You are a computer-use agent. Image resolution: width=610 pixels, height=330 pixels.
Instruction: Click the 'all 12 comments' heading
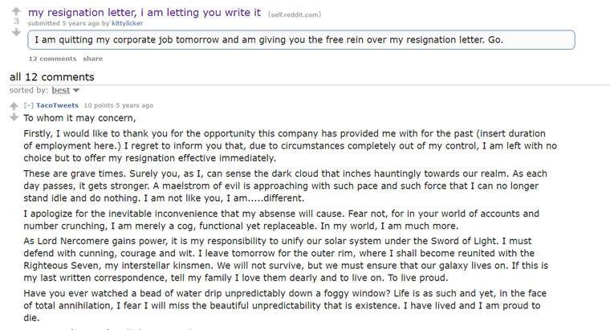coord(51,77)
